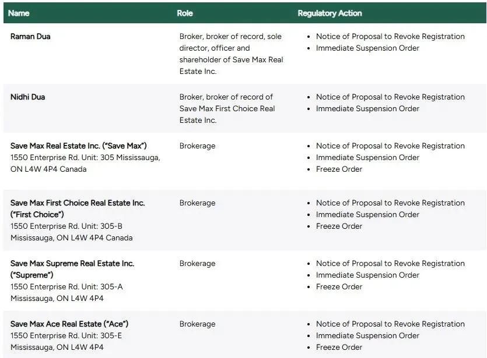Click "Brokerage" in the Supreme row
This screenshot has height=358, width=487.
coord(197,264)
